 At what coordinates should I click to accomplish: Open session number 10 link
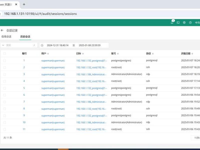click(24, 122)
